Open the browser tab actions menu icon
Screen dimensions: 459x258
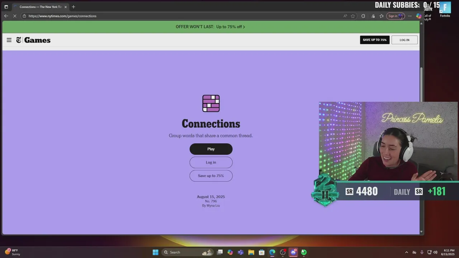point(6,7)
